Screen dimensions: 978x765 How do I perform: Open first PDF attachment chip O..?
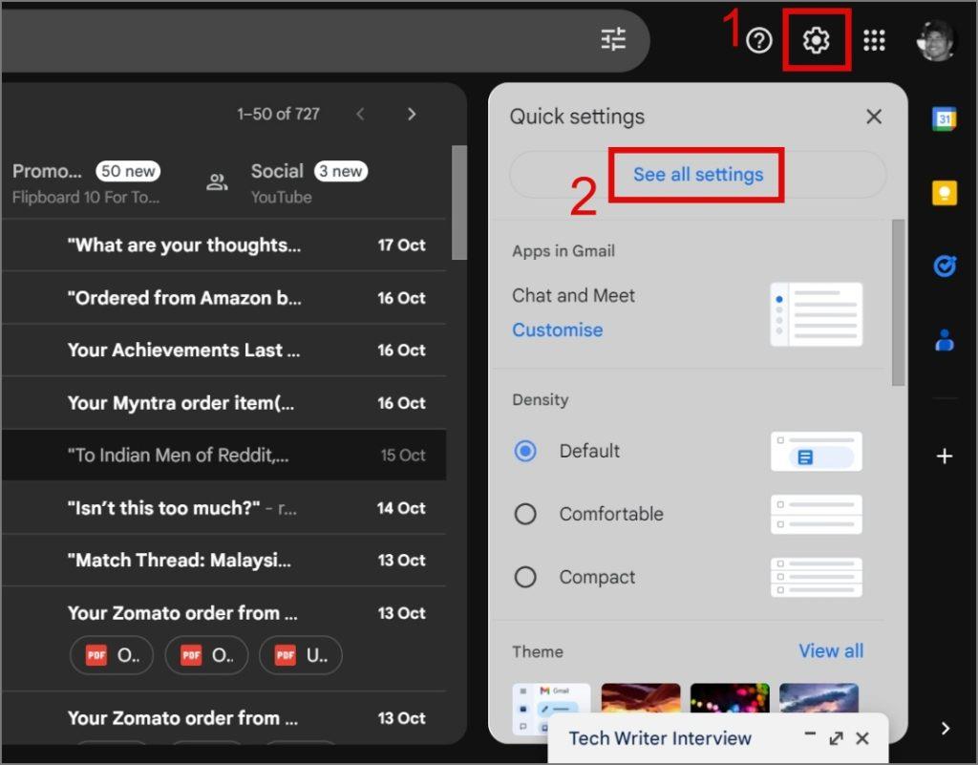tap(112, 655)
